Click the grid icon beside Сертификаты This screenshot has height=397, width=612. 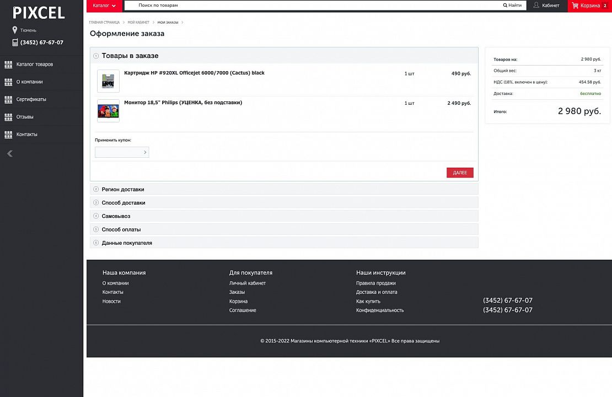[8, 100]
